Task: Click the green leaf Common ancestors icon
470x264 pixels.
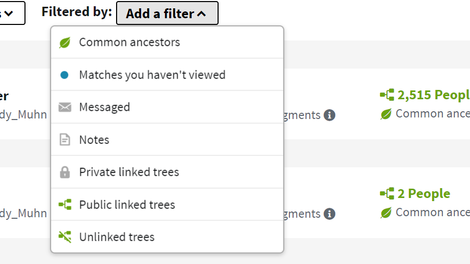Action: click(x=65, y=43)
